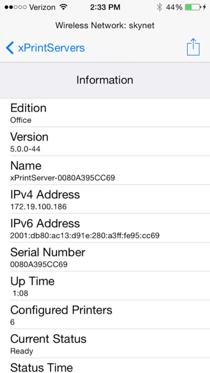Go back to xPrintServers list
Screen dimensions: 210x373
pyautogui.click(x=45, y=48)
